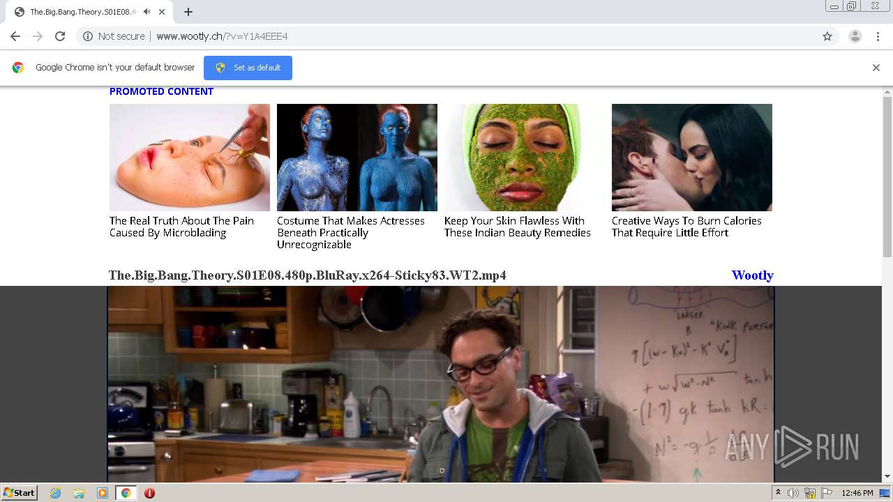The width and height of the screenshot is (893, 502).
Task: Click the Chrome taskbar icon
Action: 126,493
